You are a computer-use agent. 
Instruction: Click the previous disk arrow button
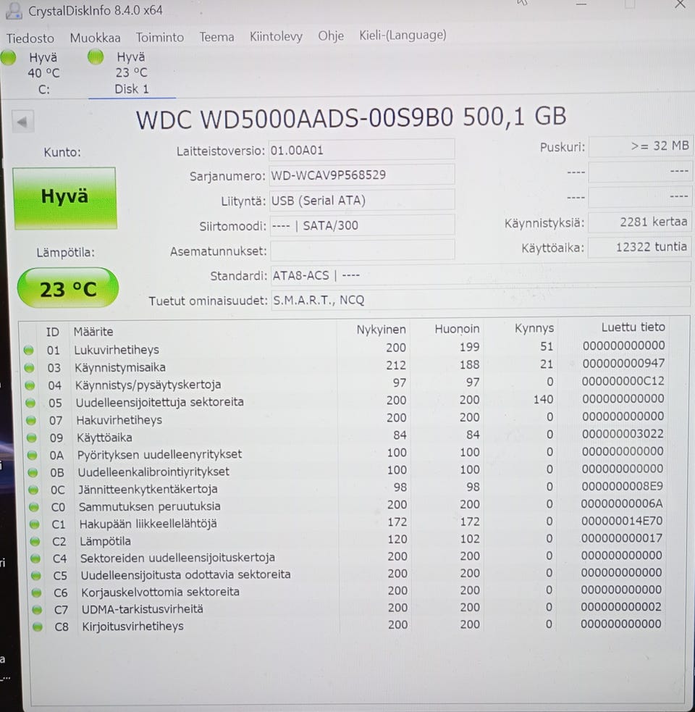coord(22,121)
